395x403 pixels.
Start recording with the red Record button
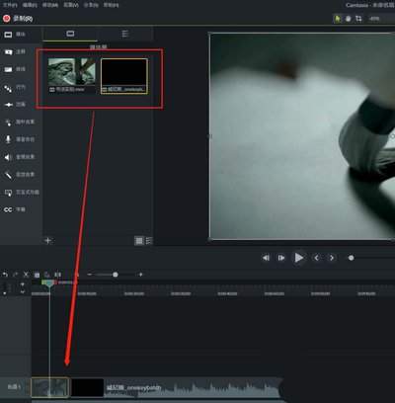click(18, 19)
